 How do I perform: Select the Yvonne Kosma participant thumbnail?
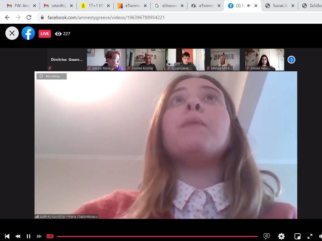146,60
